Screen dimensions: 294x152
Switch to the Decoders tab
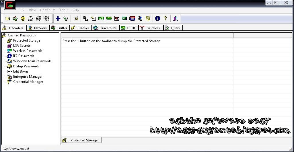pyautogui.click(x=13, y=28)
